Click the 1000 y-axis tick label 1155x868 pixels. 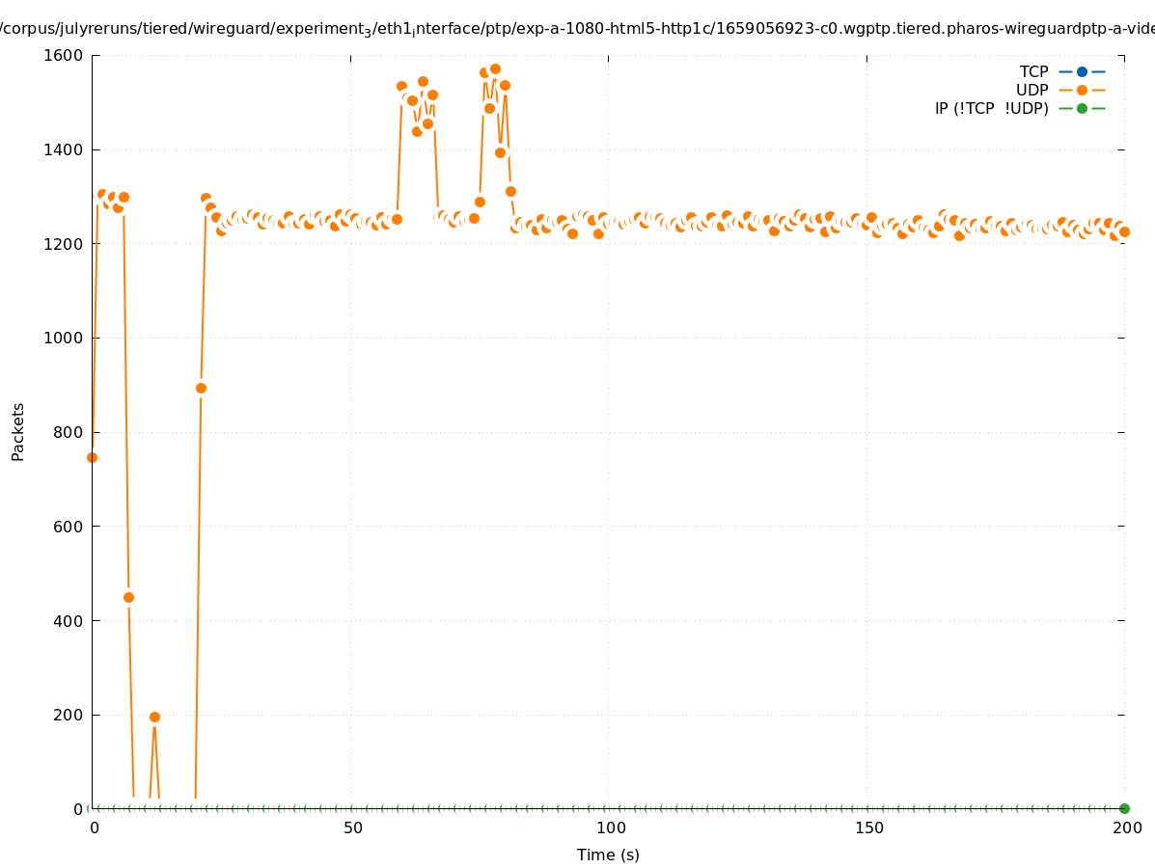click(64, 338)
